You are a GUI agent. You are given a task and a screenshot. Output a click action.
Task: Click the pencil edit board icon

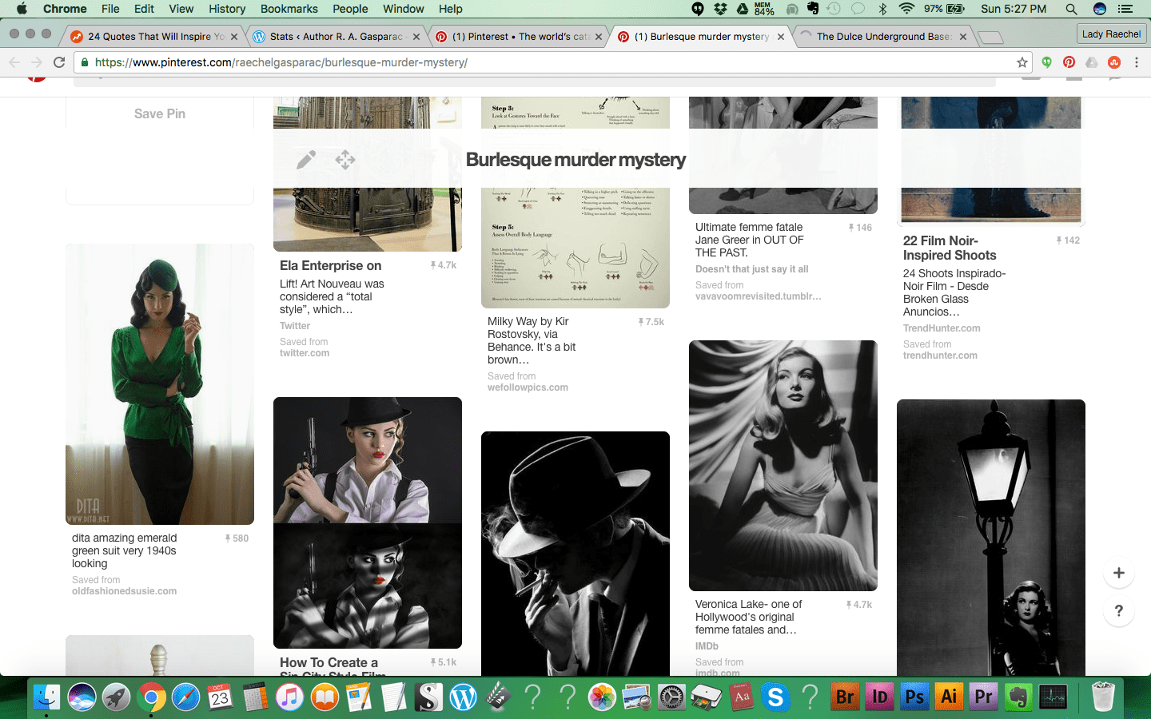click(x=305, y=160)
